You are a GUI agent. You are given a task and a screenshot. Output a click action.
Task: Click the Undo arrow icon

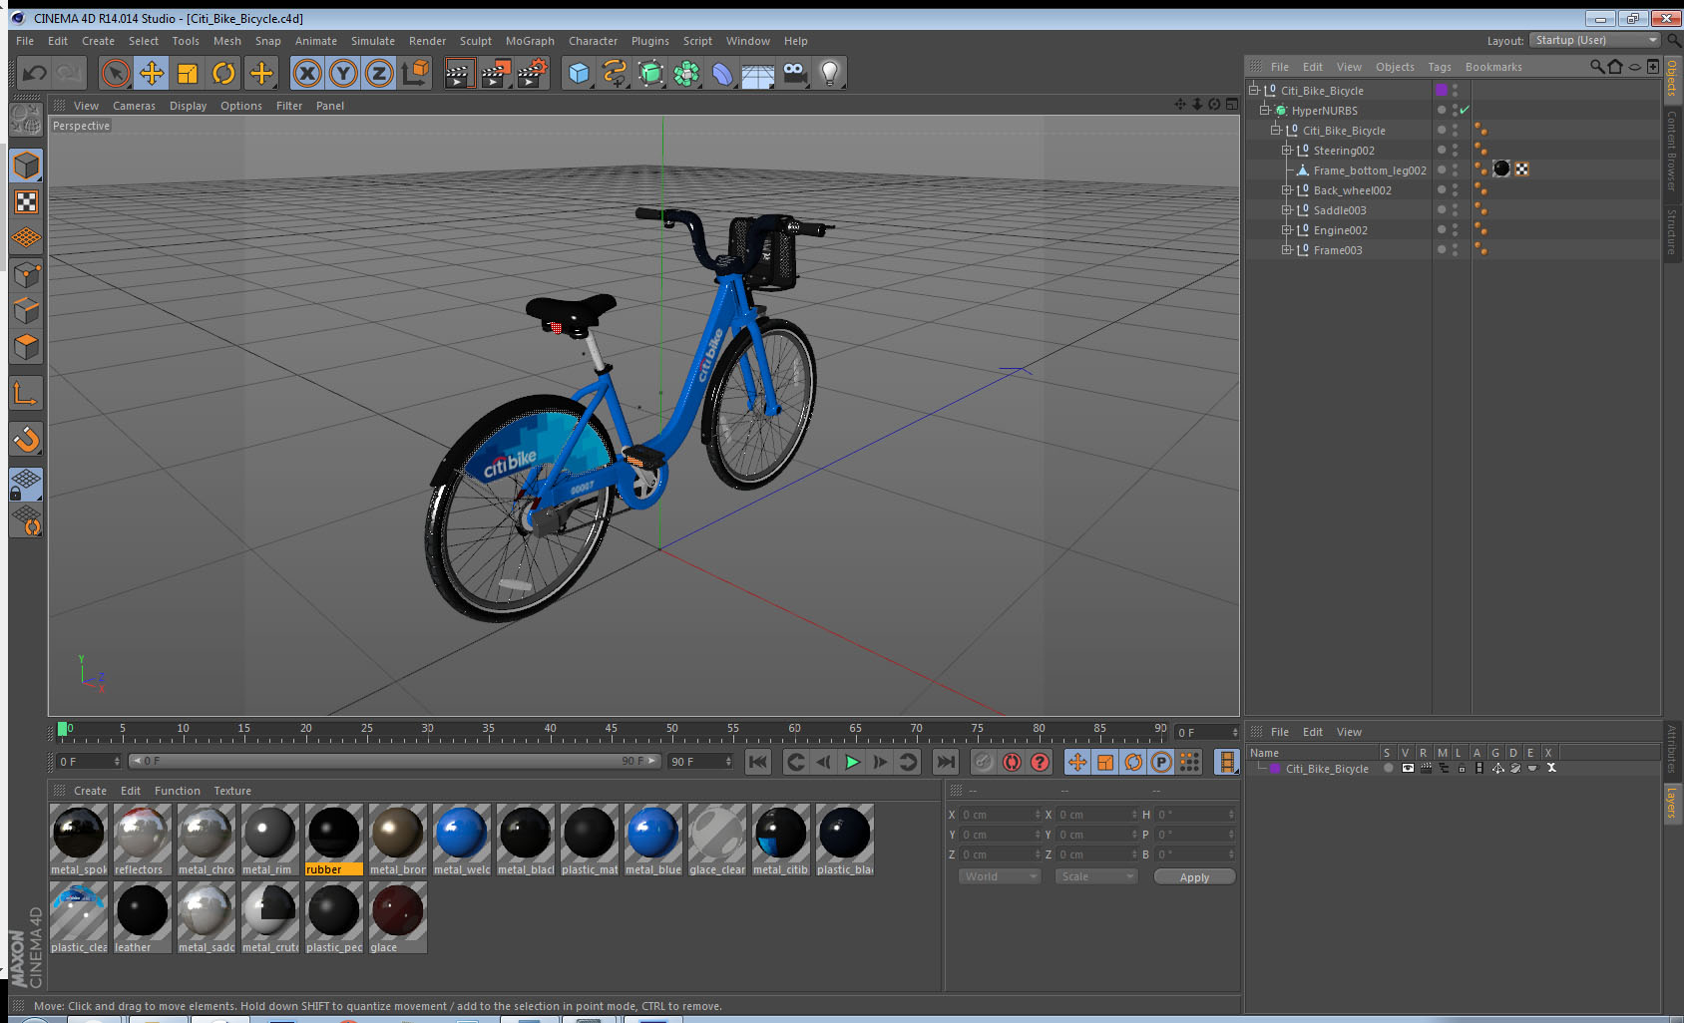[35, 73]
